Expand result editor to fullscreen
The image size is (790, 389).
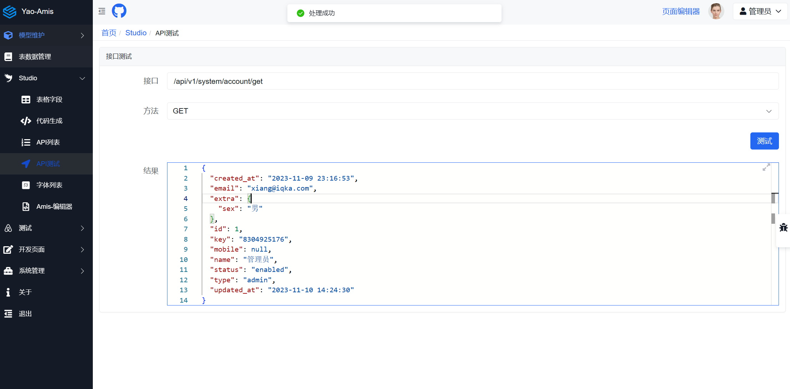[x=766, y=167]
